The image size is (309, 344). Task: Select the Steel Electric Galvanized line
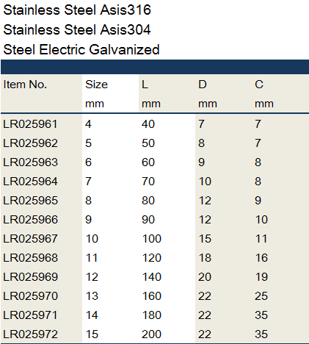81,49
